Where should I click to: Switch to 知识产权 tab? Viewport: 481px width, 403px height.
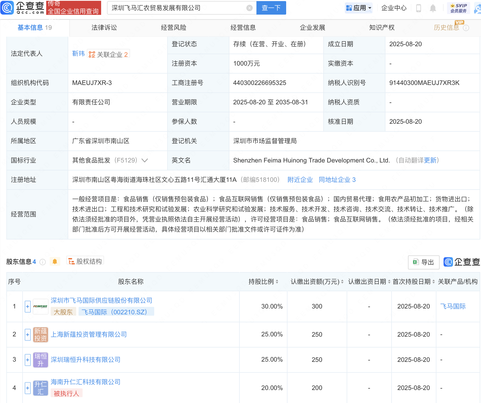coord(382,28)
